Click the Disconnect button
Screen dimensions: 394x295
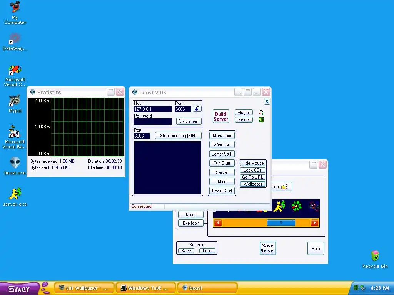tap(189, 121)
